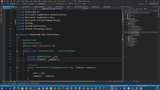160x90 pixels.
Task: Switch to the GenController.cs tab
Action: [x=95, y=7]
